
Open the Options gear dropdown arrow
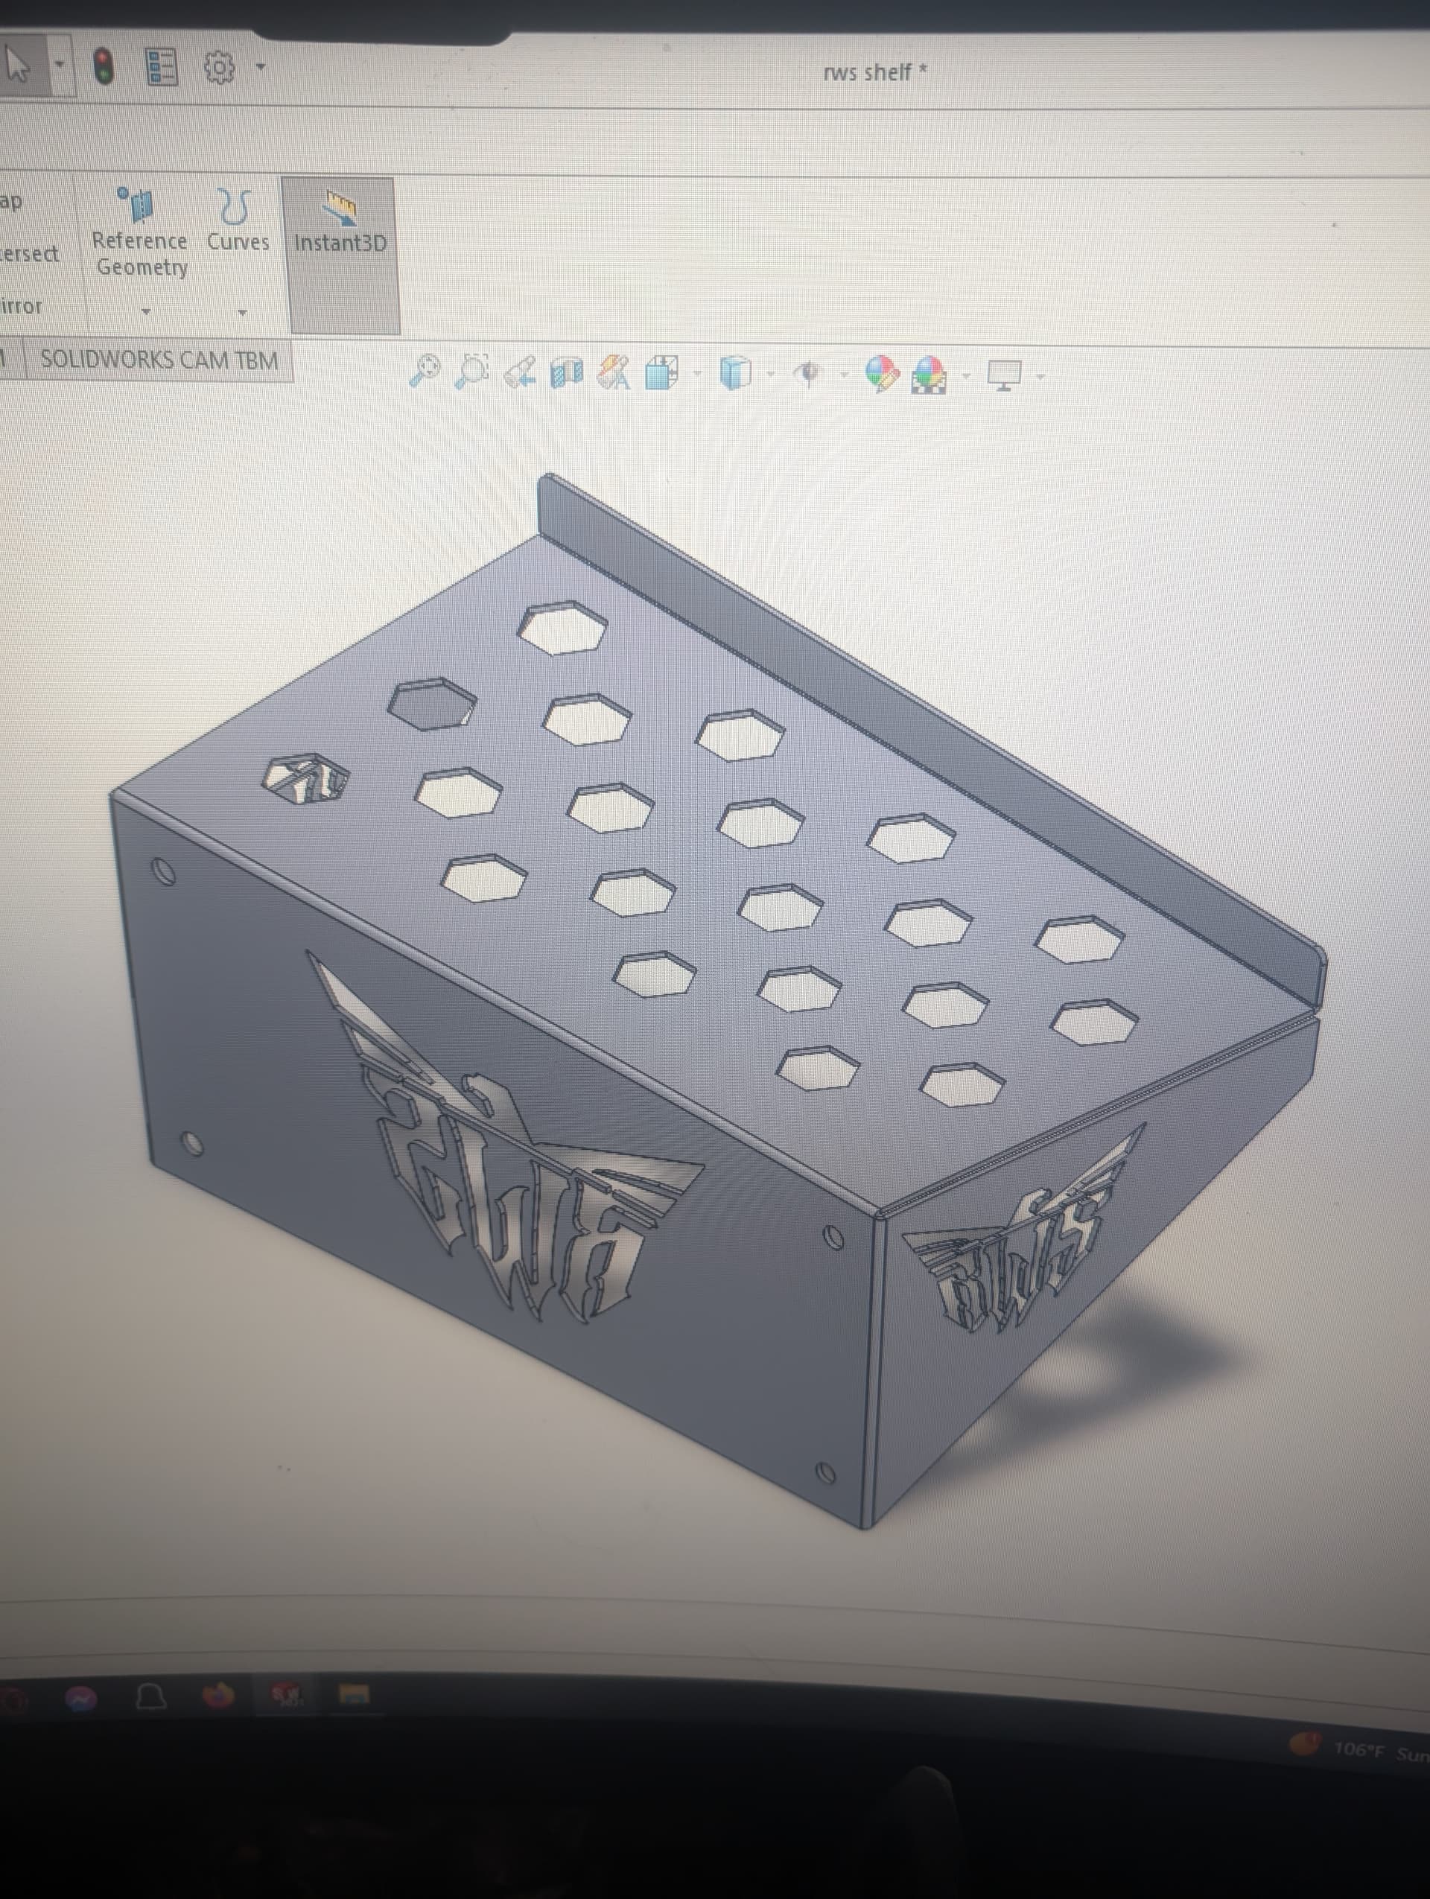tap(260, 66)
